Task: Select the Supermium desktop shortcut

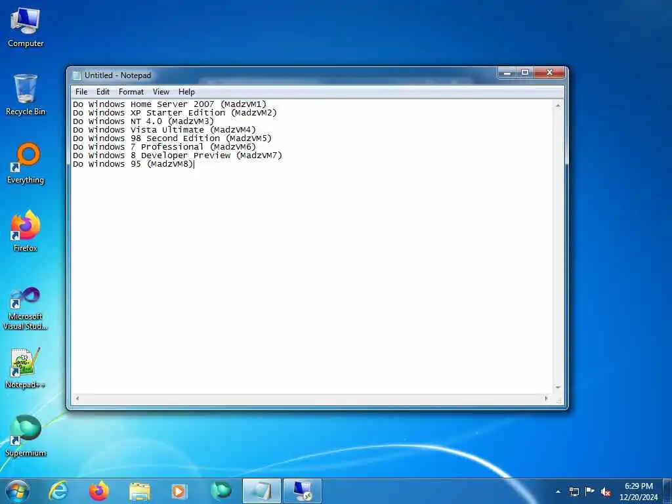Action: [x=26, y=436]
